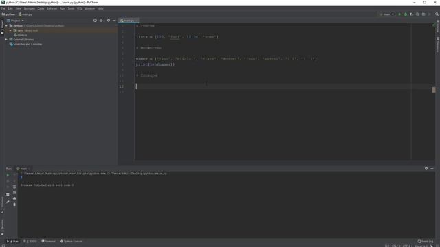Open the main run configuration dropdown

click(x=387, y=14)
